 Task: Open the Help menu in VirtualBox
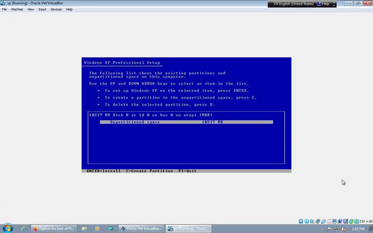69,9
